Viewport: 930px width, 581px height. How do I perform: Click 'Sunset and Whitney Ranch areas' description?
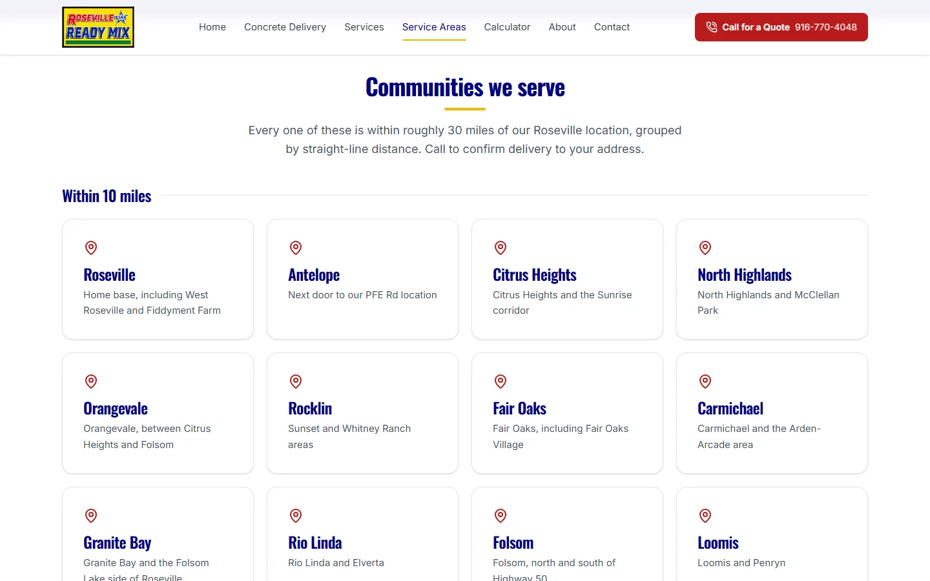[x=349, y=436]
